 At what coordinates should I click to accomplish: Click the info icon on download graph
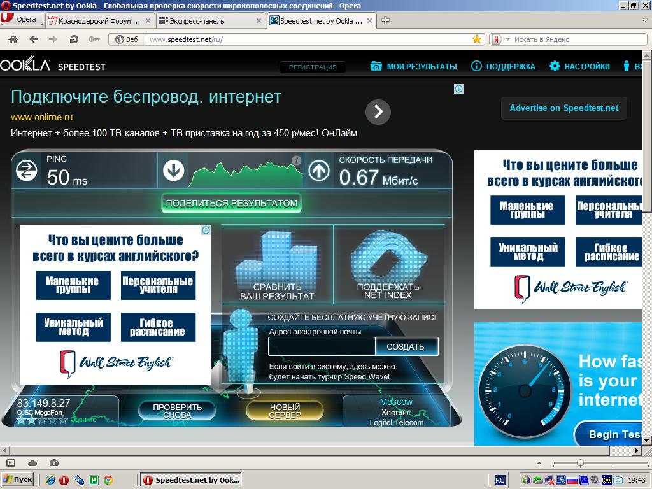click(296, 160)
